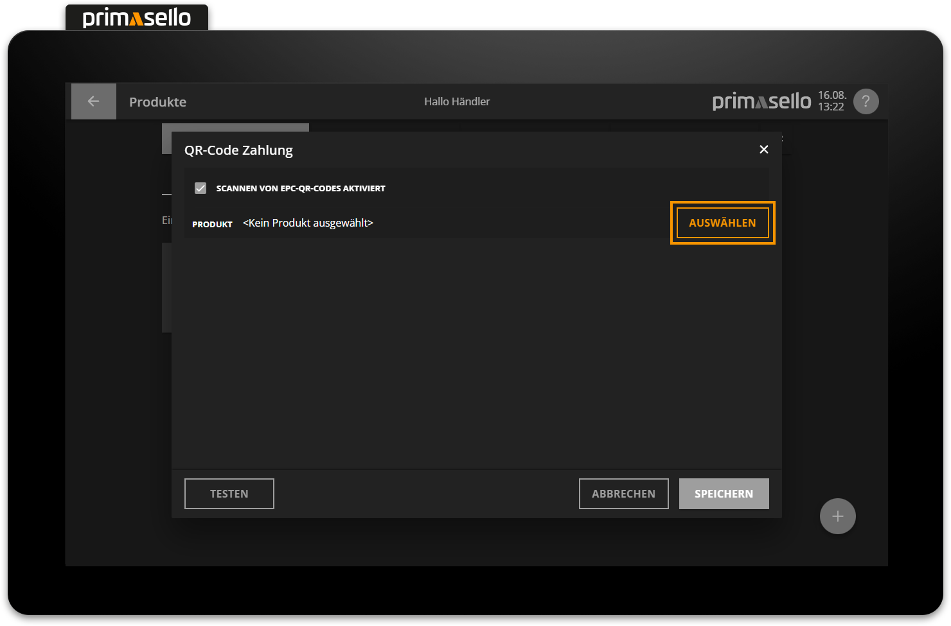Close the QR-Code Zahlung dialog with X
This screenshot has width=951, height=626.
763,150
